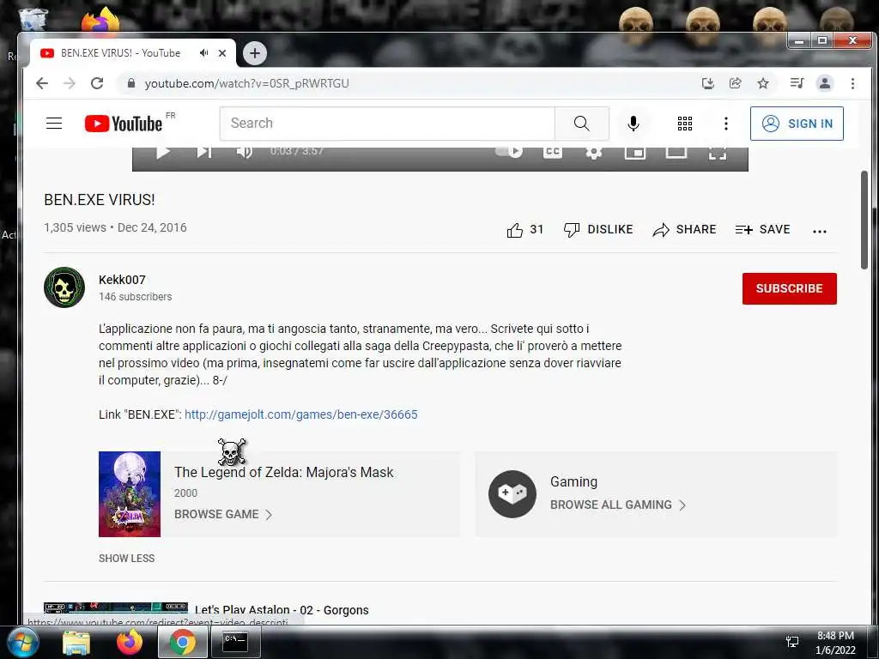The image size is (879, 659).
Task: Open the Windows Start menu
Action: pyautogui.click(x=22, y=642)
